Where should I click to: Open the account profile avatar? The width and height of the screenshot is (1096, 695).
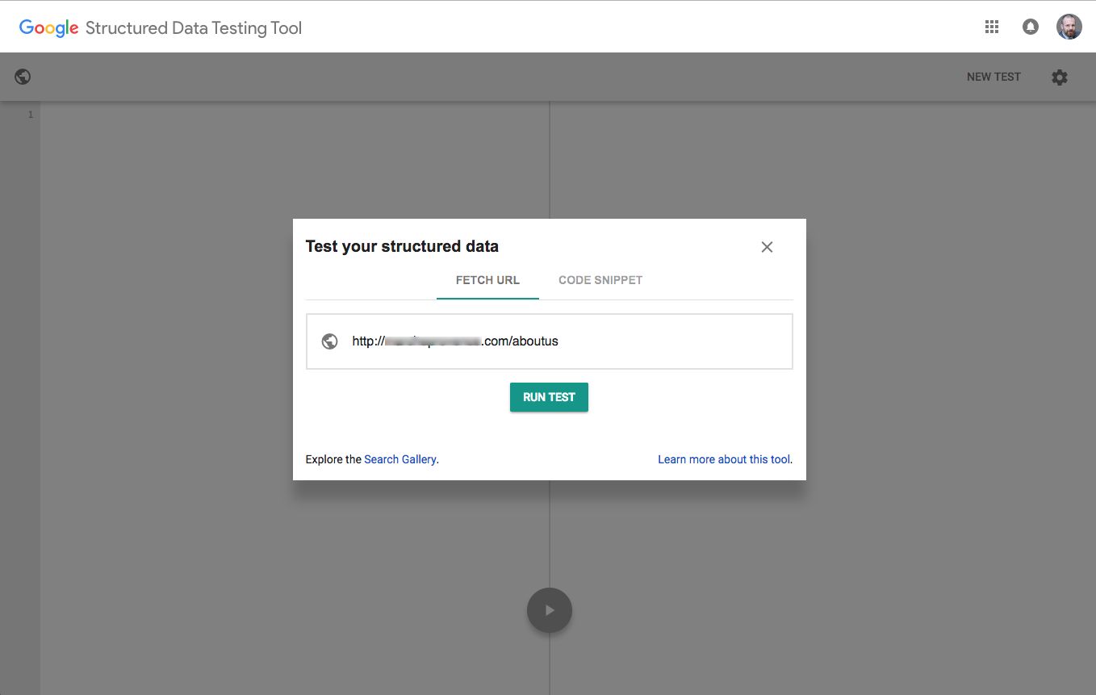[1069, 27]
